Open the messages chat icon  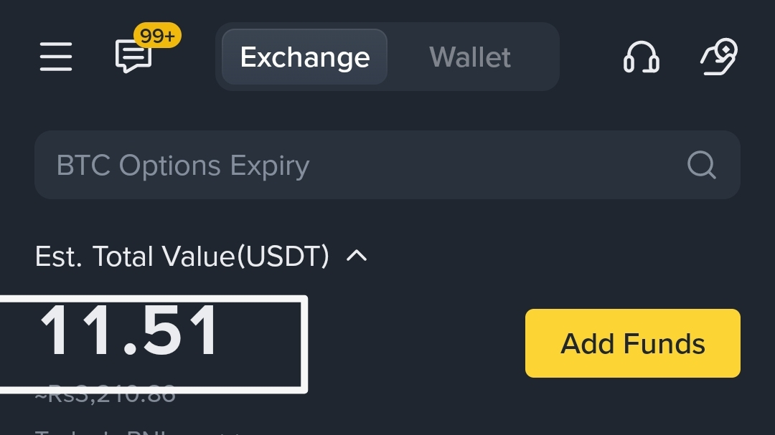pyautogui.click(x=133, y=57)
